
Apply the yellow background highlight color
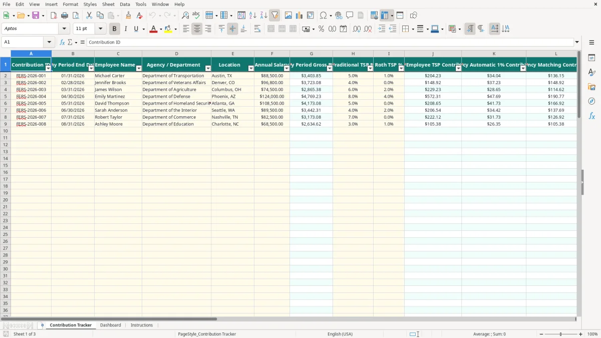[x=168, y=29]
